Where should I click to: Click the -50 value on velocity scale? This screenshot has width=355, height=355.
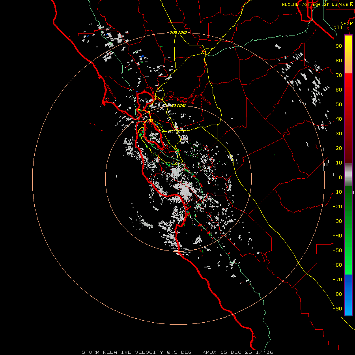tap(337, 250)
